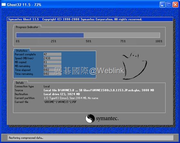180x143 pixels.
Task: Click the 0% progress scale mark
Action: 18,41
